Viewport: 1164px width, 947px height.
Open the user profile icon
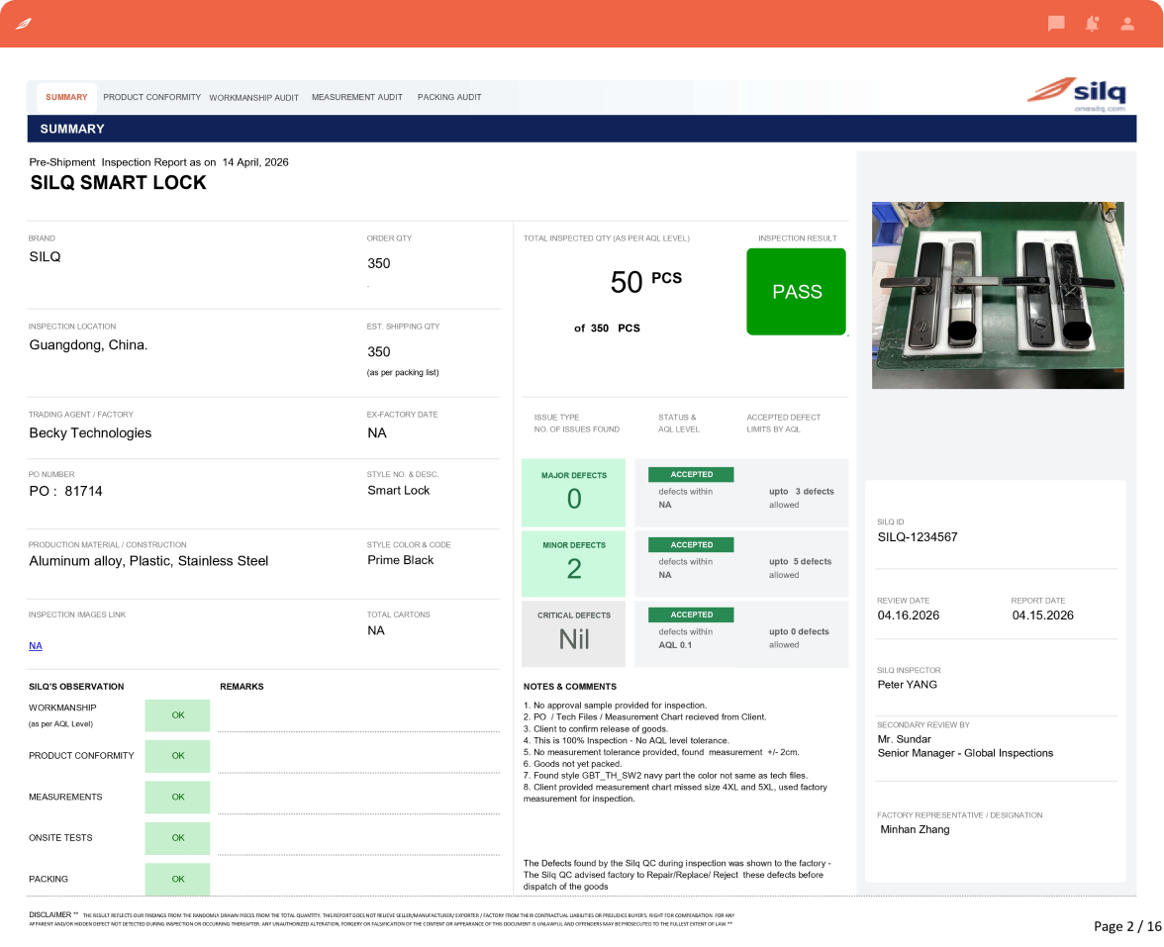tap(1126, 24)
